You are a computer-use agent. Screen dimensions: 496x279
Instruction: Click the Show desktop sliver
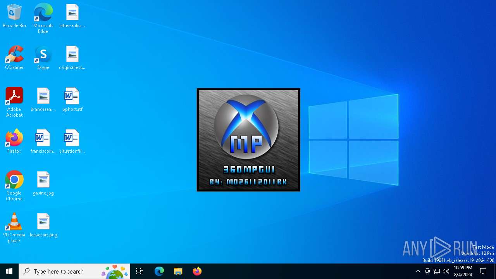click(495, 271)
